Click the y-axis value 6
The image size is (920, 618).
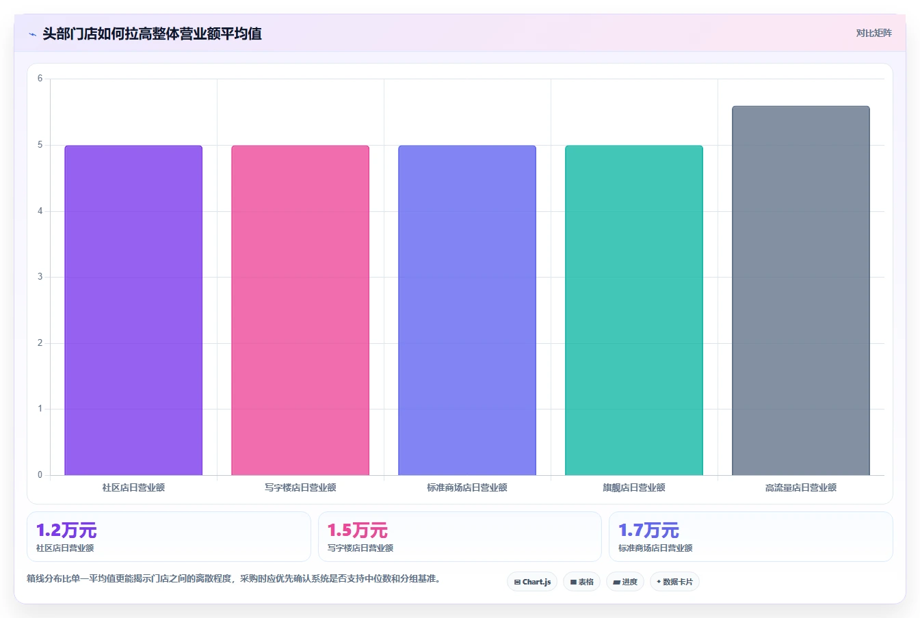(40, 79)
